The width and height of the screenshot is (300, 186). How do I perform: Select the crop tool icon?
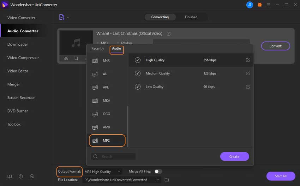(x=76, y=58)
